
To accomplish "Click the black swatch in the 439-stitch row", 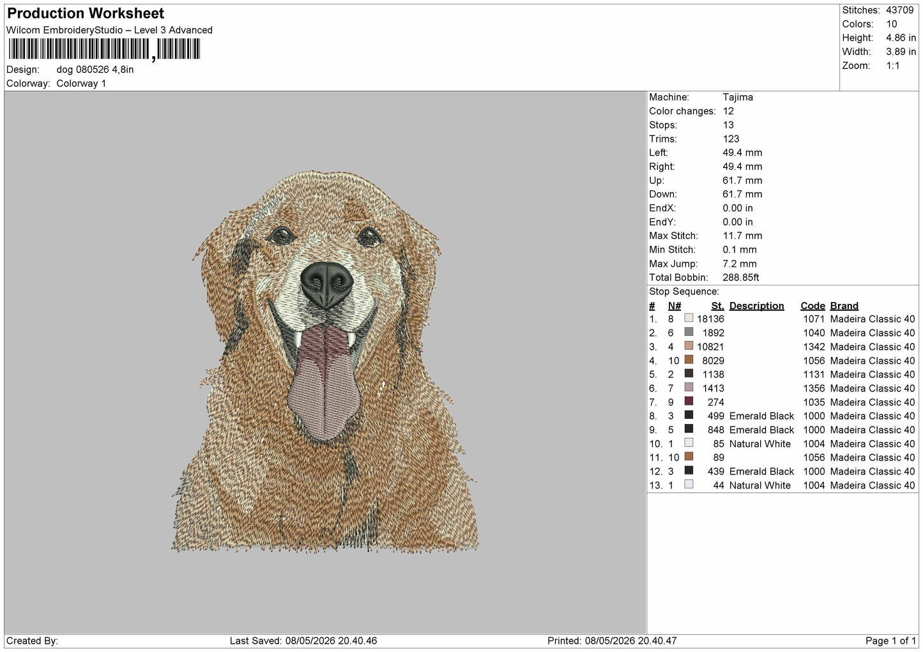I will (689, 471).
